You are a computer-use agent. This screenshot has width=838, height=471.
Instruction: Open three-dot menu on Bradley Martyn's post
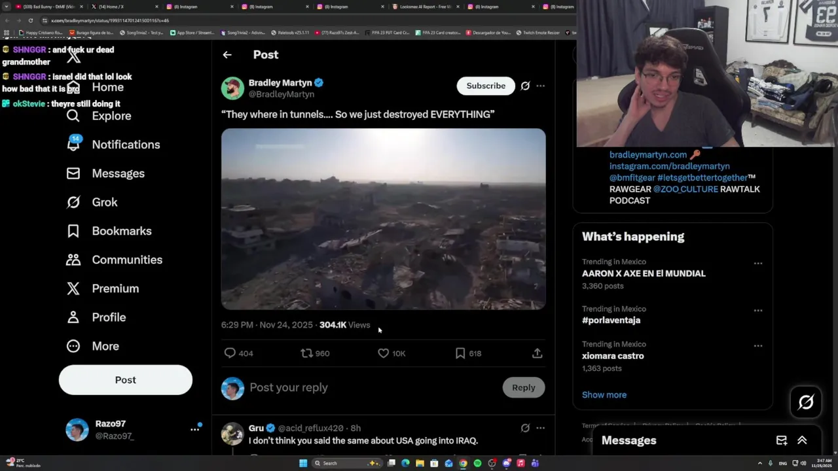pyautogui.click(x=540, y=86)
